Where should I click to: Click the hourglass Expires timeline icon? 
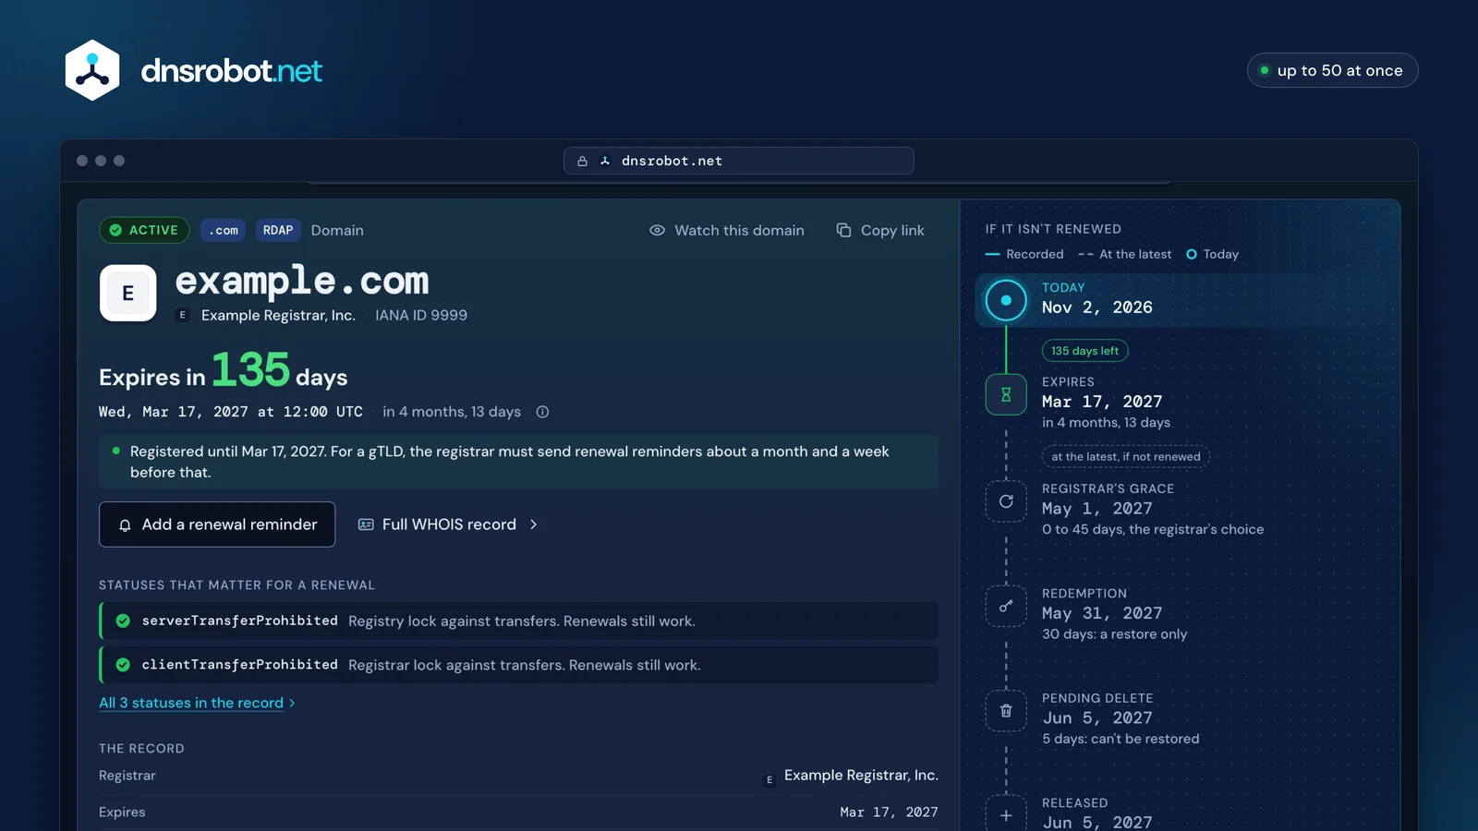point(1006,394)
